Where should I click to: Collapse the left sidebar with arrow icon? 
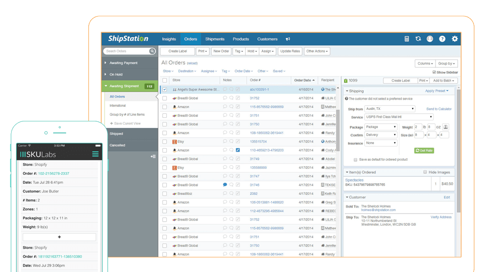[153, 156]
